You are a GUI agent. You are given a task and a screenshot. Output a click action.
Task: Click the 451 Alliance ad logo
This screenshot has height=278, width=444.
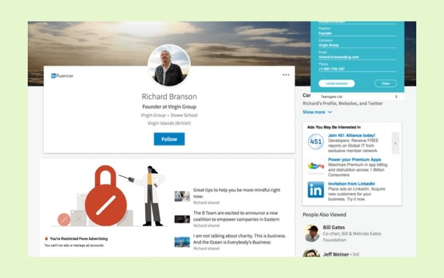point(315,141)
